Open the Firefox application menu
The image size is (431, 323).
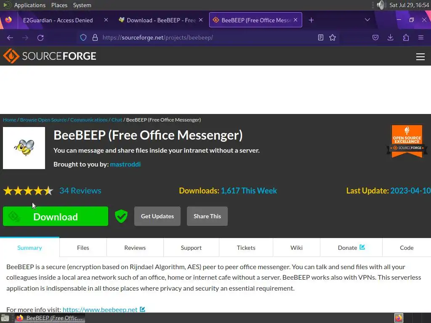tap(420, 37)
